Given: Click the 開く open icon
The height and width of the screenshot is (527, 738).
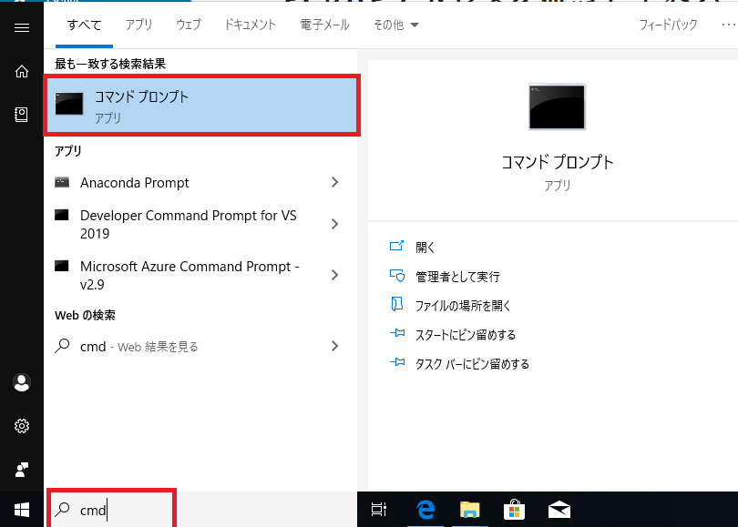Looking at the screenshot, I should 396,246.
